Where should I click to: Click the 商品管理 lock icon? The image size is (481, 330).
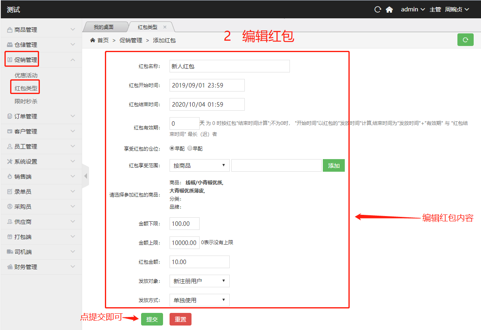tap(10, 30)
